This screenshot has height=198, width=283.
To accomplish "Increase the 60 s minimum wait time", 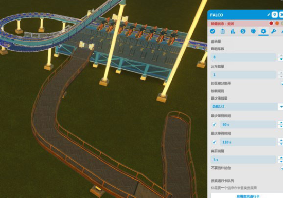I will (x=281, y=123).
